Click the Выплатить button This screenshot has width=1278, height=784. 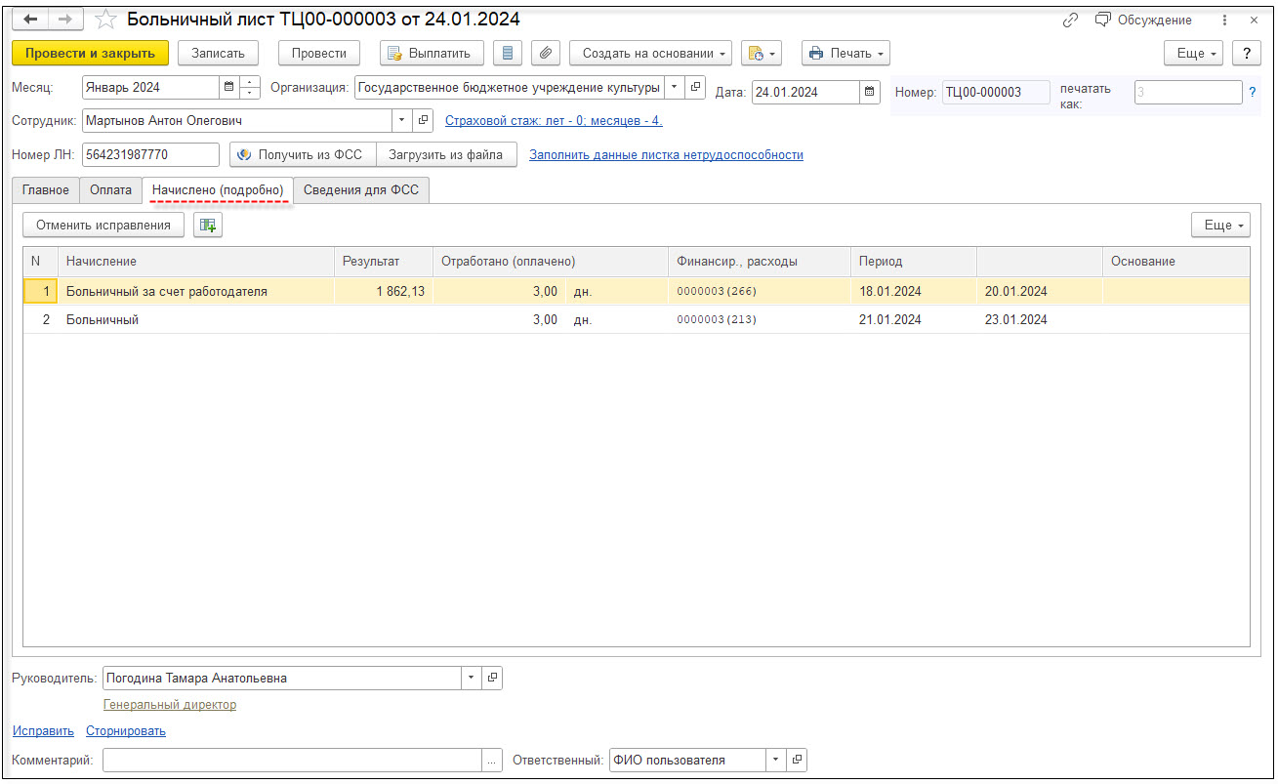(432, 53)
